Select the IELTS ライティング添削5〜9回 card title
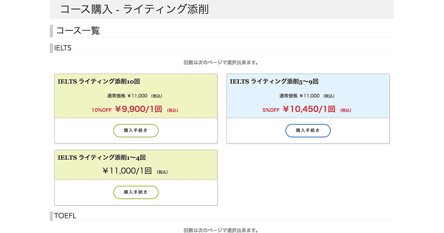Screen dimensions: 444x233 [274, 82]
